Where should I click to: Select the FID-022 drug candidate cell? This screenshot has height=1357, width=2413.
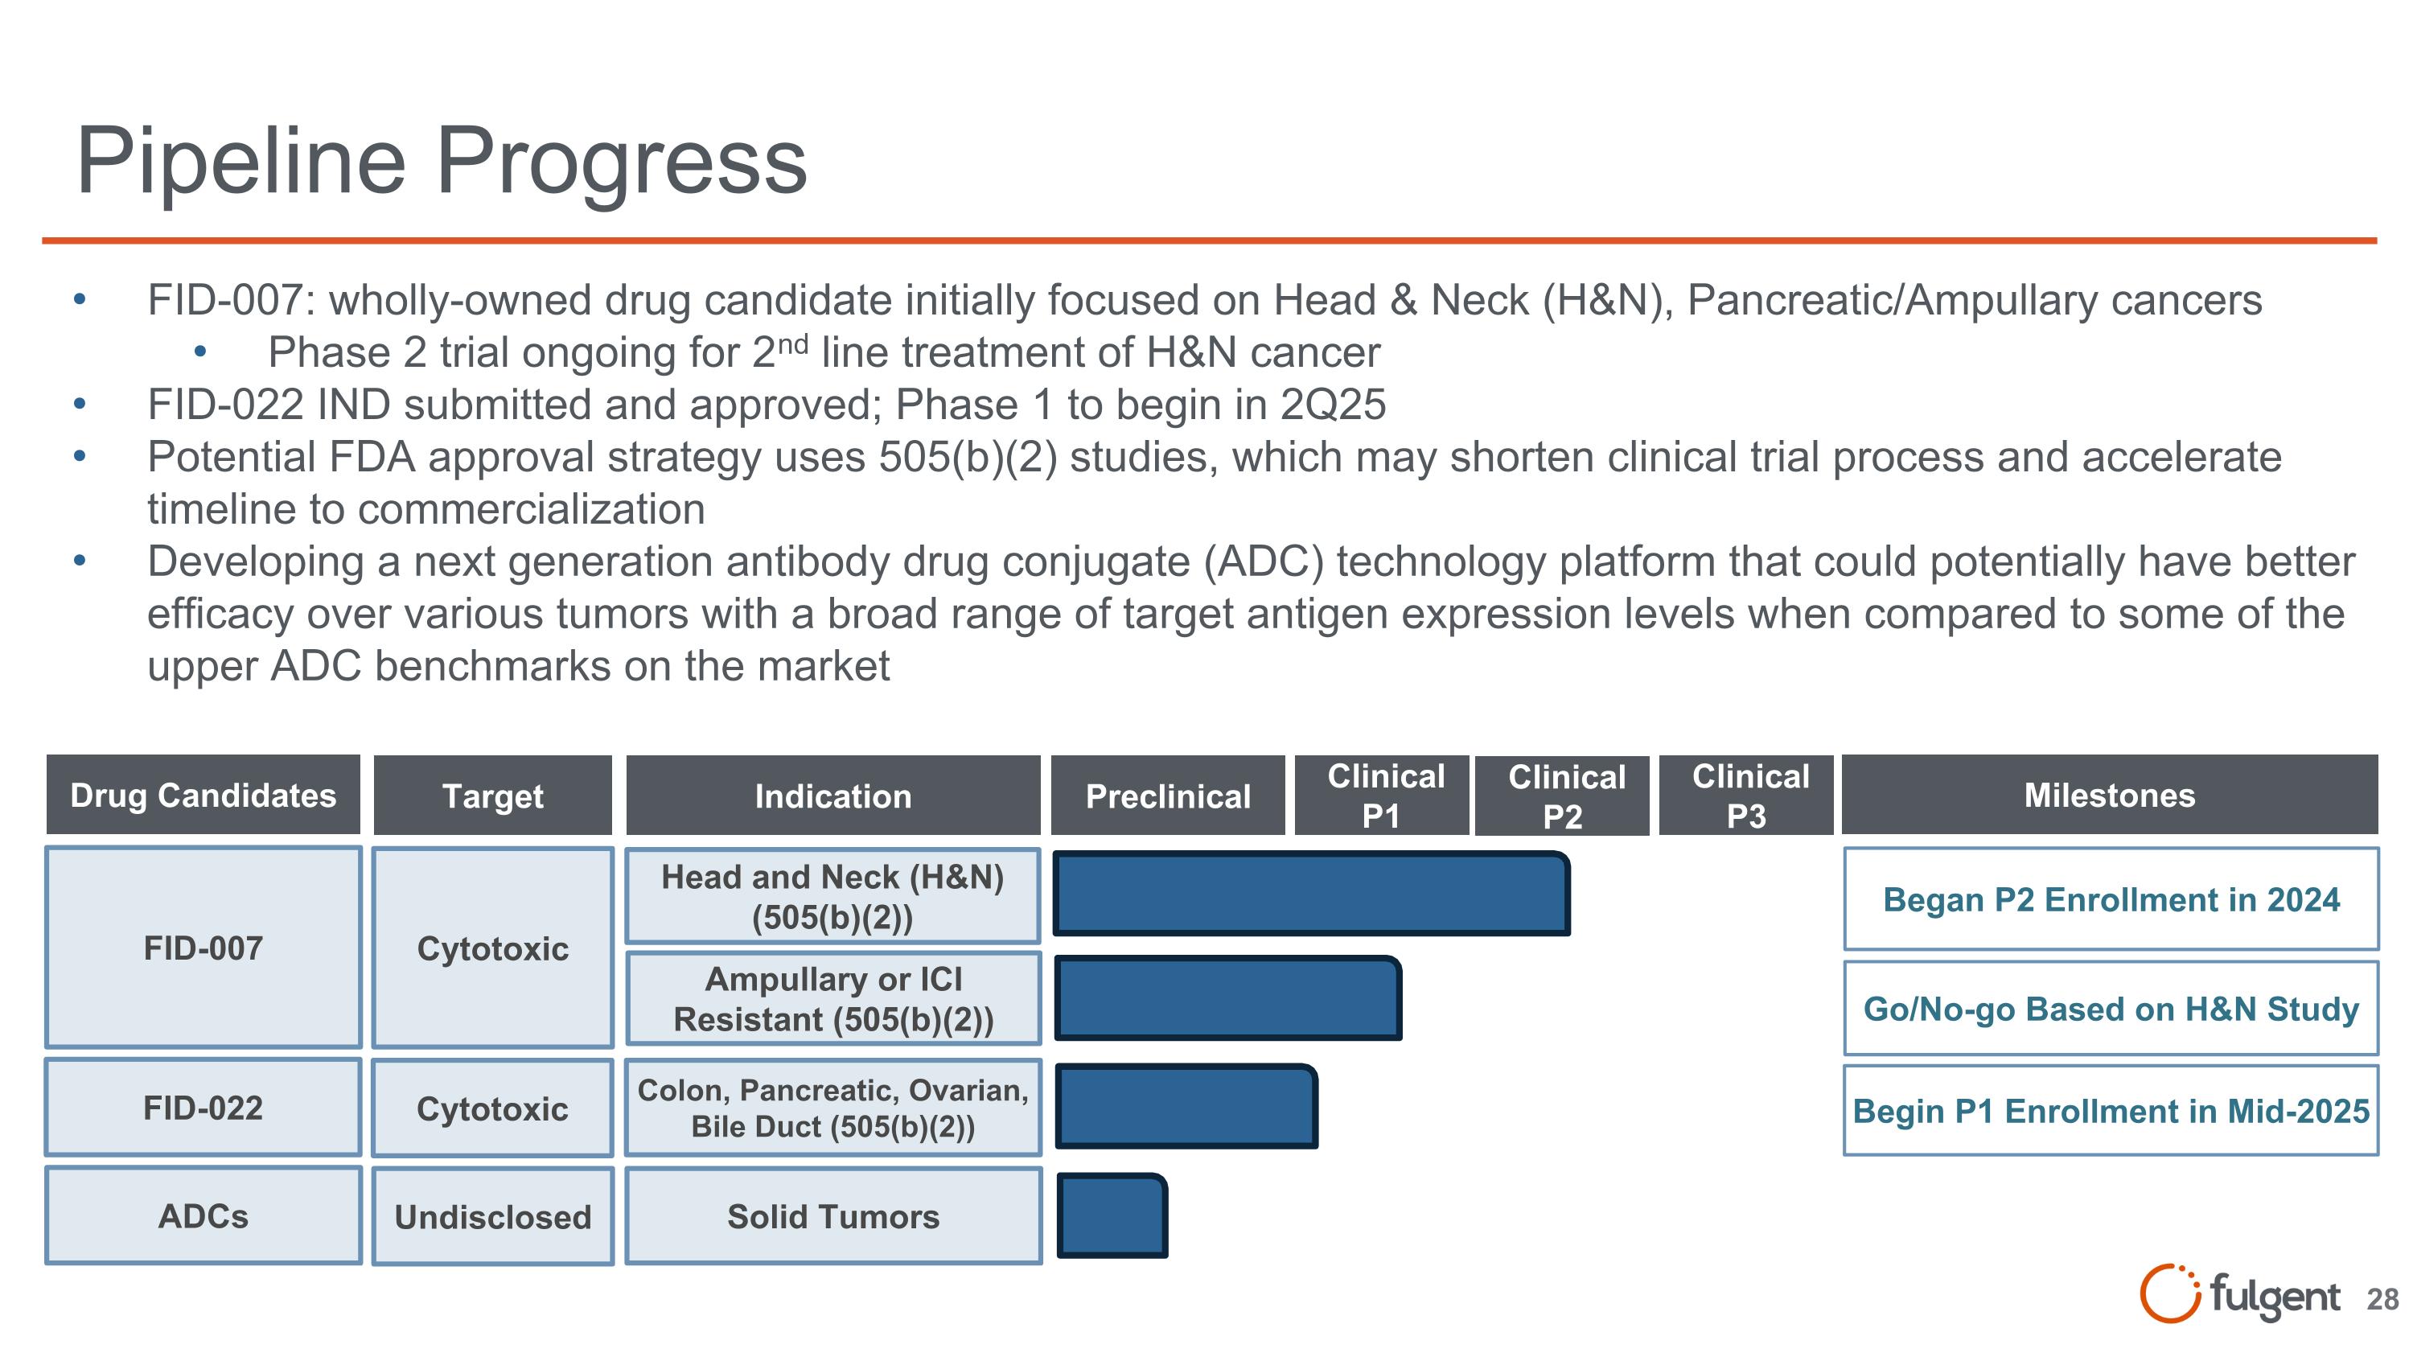[203, 1108]
